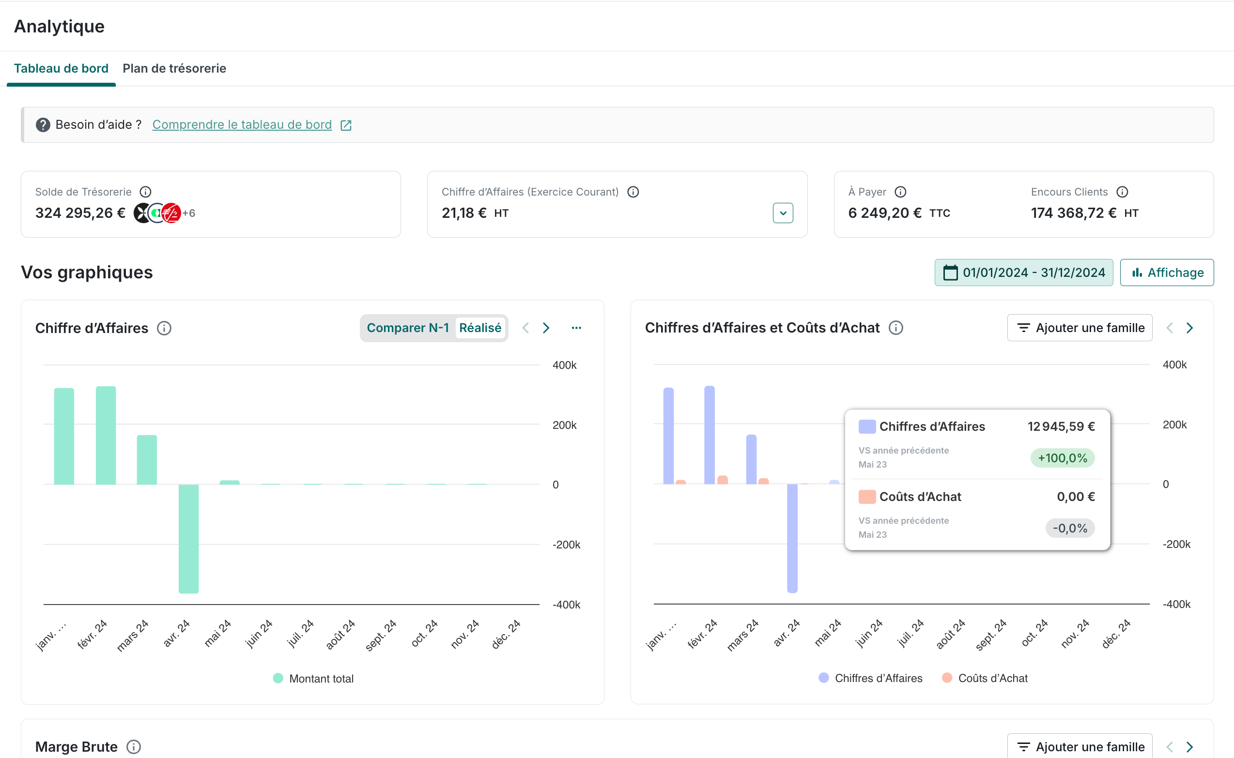Viewport: 1234px width, 758px height.
Task: Toggle Coûts d'Achat legend series
Action: coord(985,678)
